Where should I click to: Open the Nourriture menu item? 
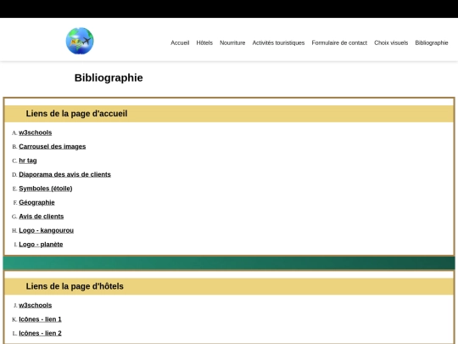coord(232,42)
